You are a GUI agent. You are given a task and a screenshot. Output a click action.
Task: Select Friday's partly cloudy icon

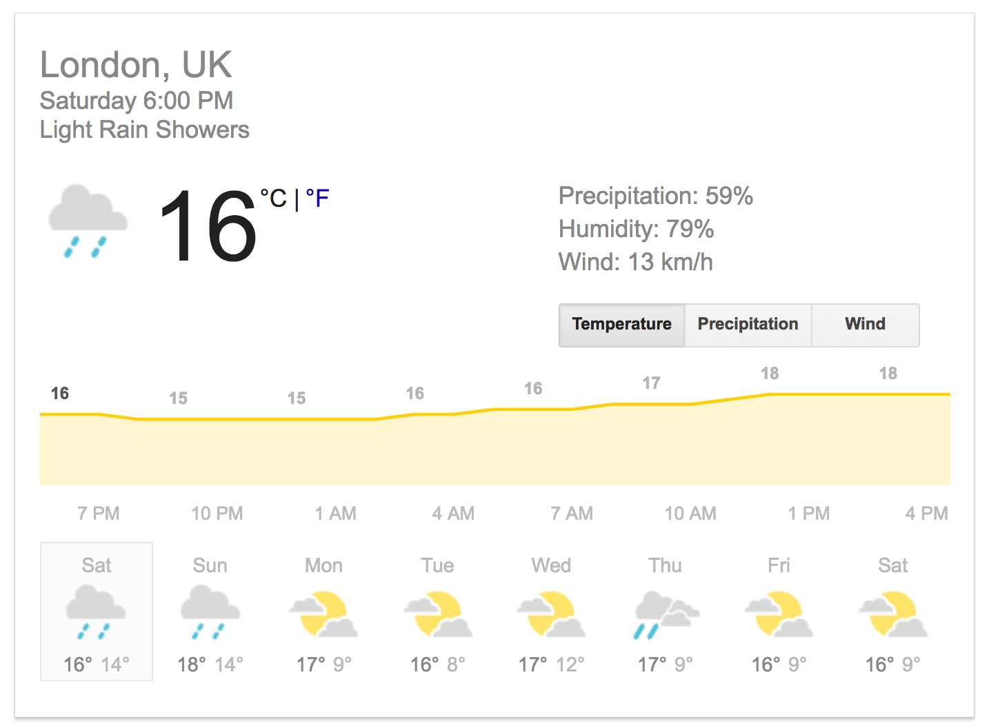coord(779,614)
